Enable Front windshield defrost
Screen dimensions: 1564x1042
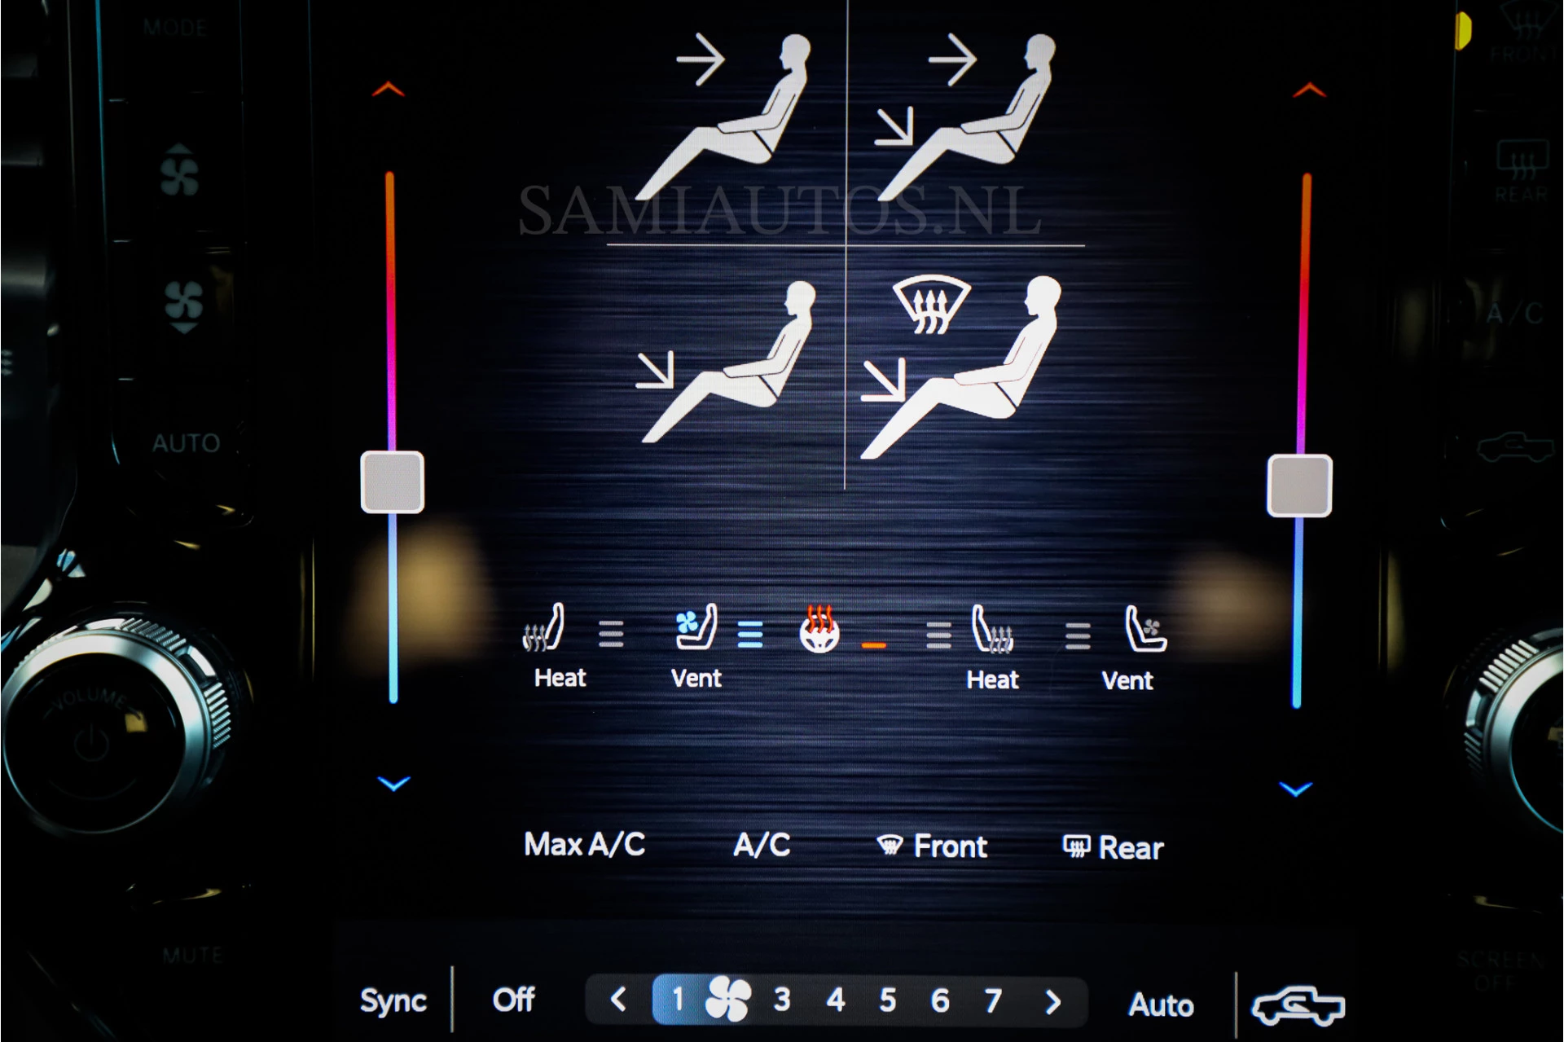933,846
